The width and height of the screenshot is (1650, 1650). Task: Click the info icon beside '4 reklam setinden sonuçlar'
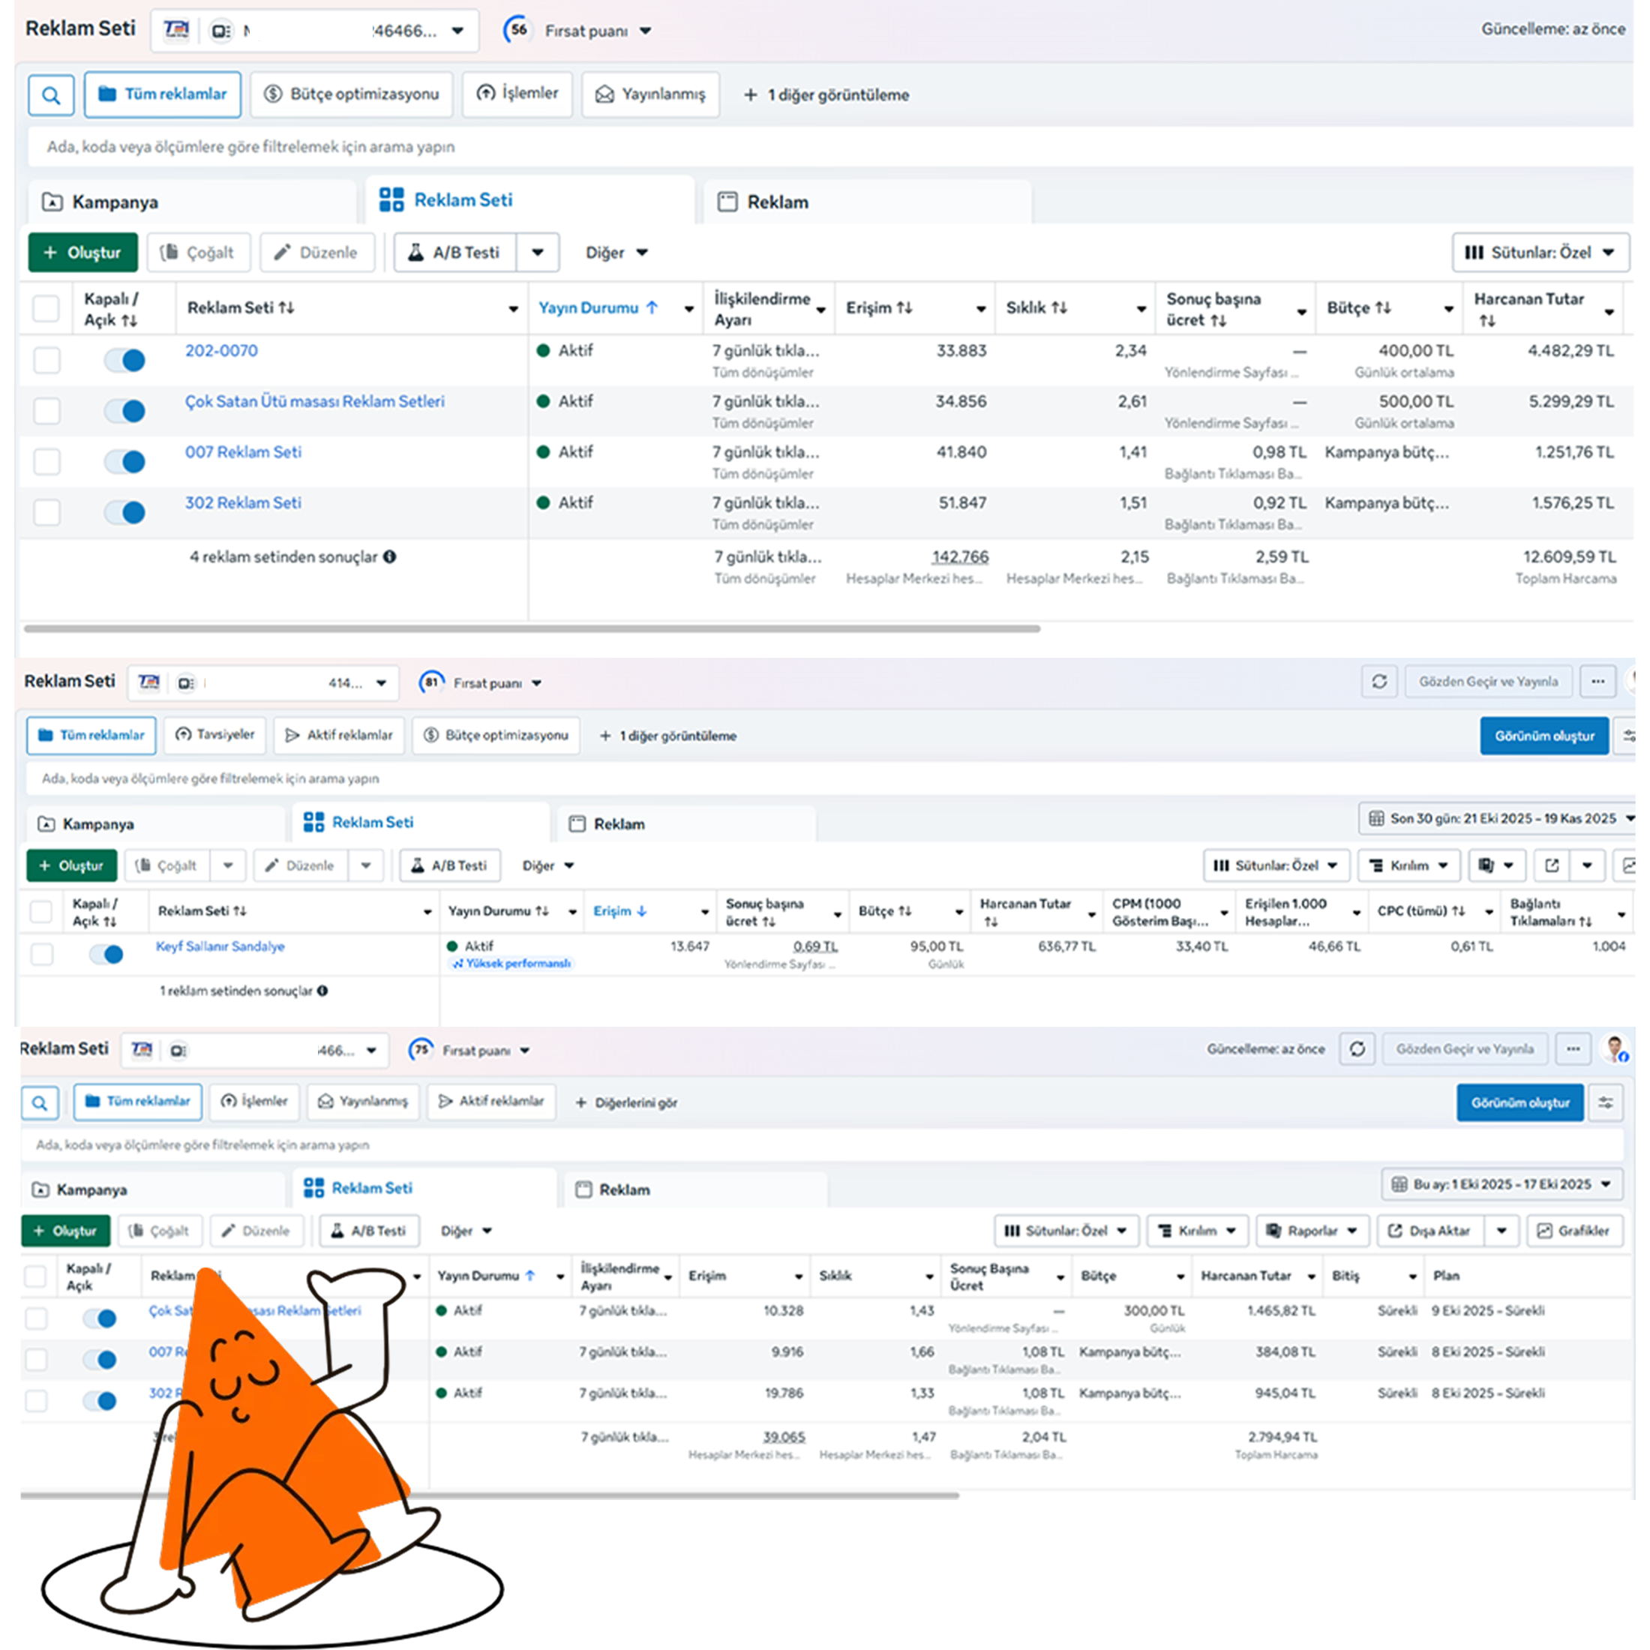coord(389,556)
